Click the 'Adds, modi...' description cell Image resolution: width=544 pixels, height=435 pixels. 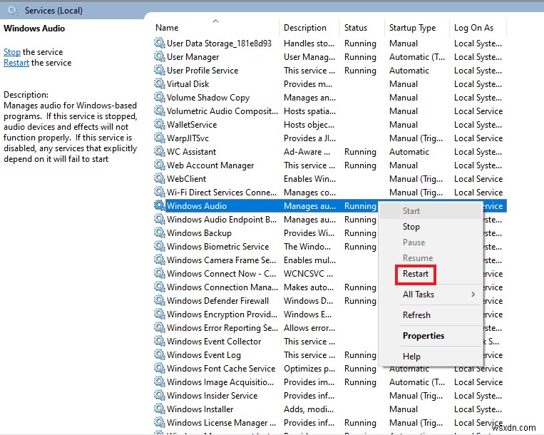309,409
